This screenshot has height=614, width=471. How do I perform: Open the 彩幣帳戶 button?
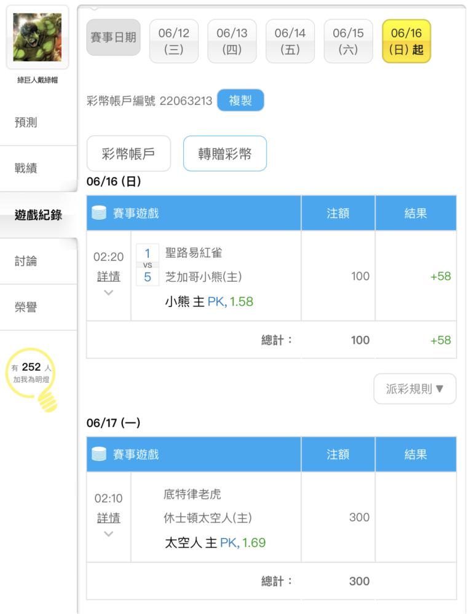click(129, 153)
